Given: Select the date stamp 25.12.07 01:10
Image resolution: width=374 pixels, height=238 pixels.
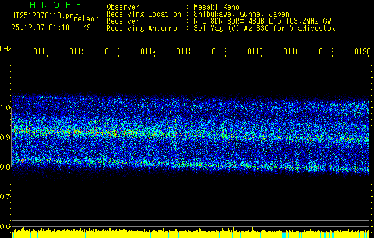Looking at the screenshot, I should point(40,28).
